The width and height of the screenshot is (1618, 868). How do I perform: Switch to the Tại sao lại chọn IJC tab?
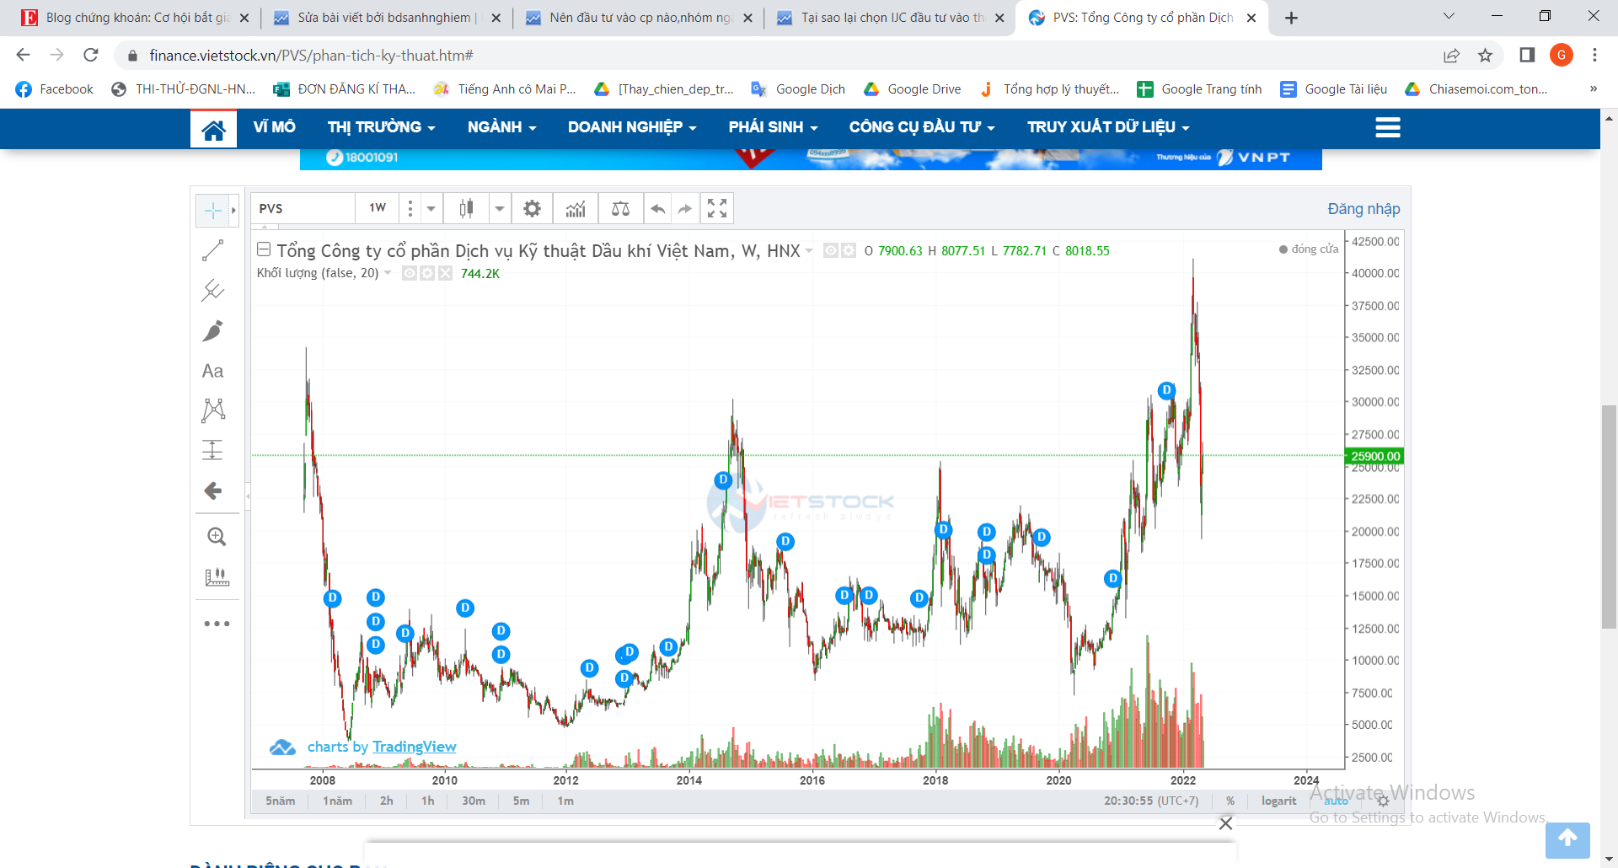[x=891, y=18]
